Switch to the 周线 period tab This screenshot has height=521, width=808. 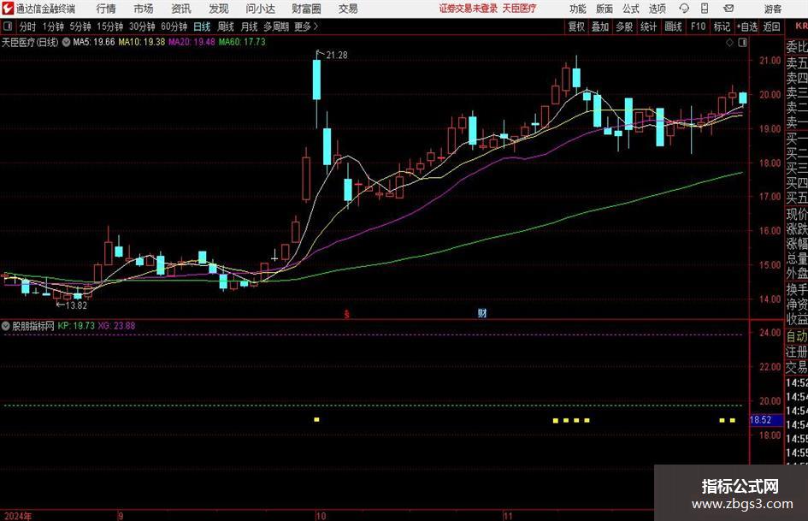point(226,27)
